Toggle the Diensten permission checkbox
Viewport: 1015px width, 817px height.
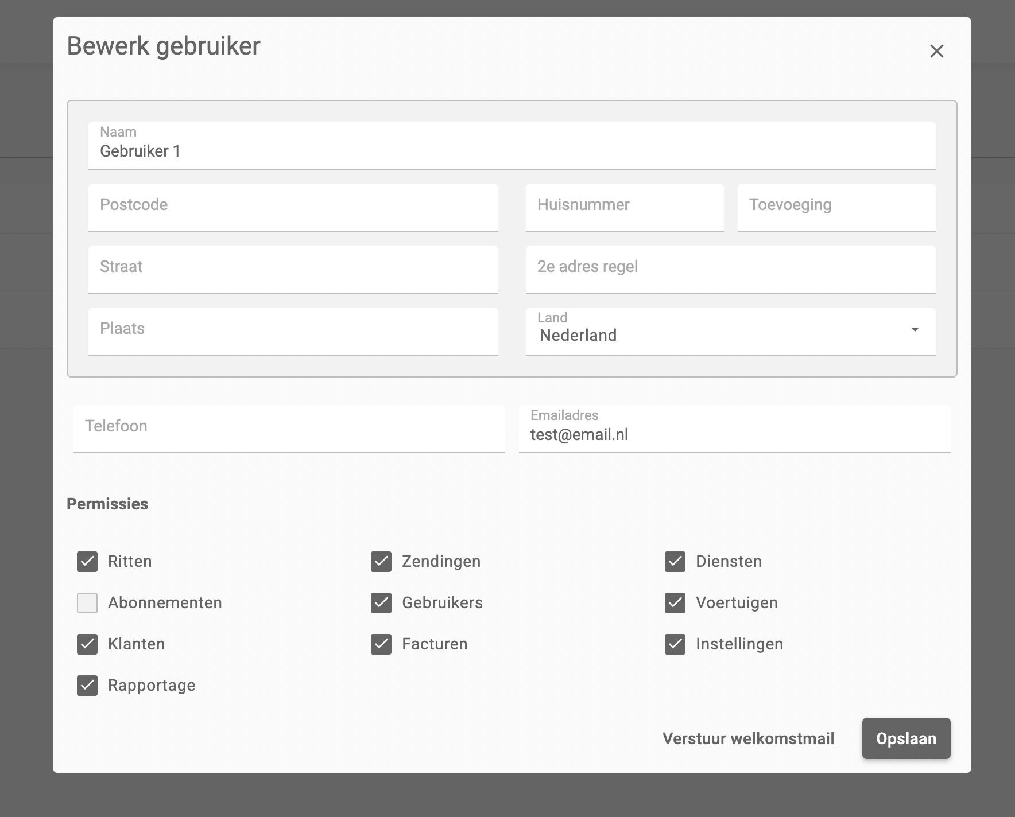tap(675, 562)
